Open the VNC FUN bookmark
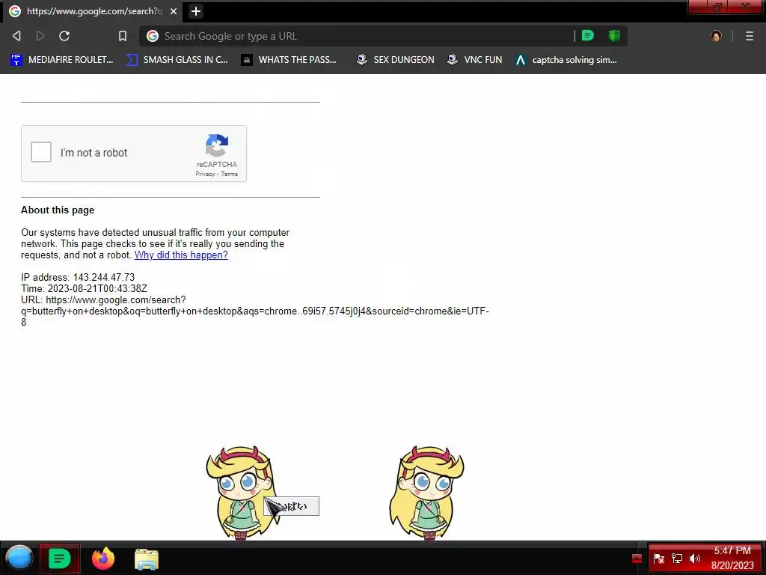 click(x=474, y=60)
